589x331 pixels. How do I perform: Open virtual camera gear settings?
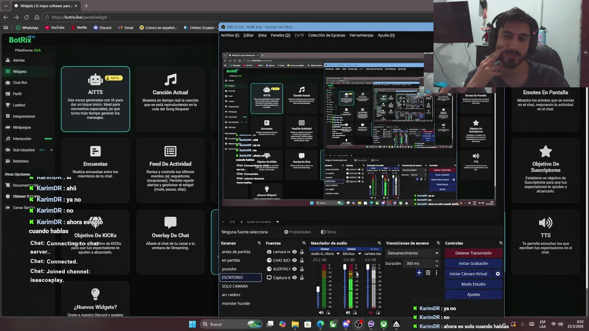click(x=497, y=274)
